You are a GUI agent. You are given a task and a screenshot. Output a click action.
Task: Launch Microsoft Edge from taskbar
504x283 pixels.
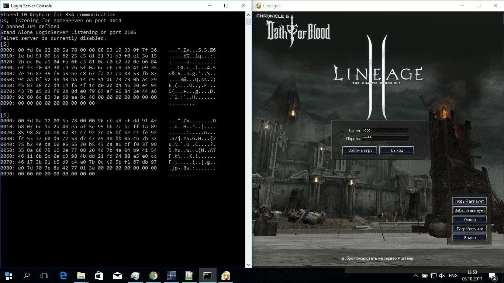(63, 275)
